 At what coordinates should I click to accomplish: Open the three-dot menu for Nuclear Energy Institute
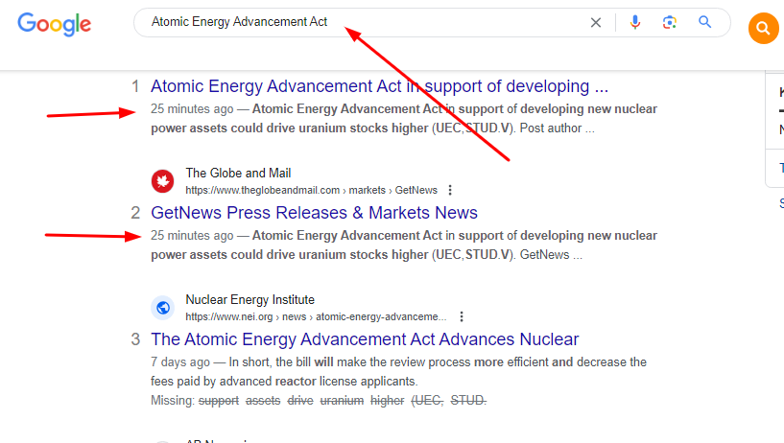coord(462,316)
